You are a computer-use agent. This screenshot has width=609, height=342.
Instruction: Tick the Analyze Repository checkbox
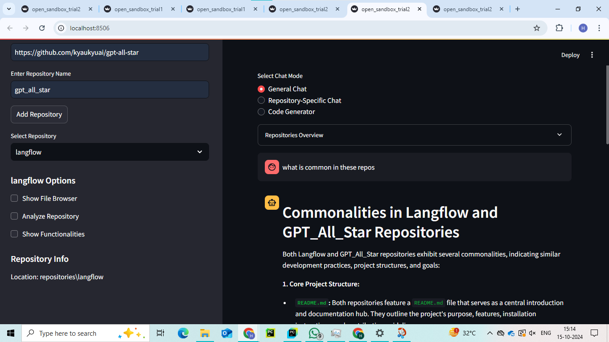click(14, 216)
